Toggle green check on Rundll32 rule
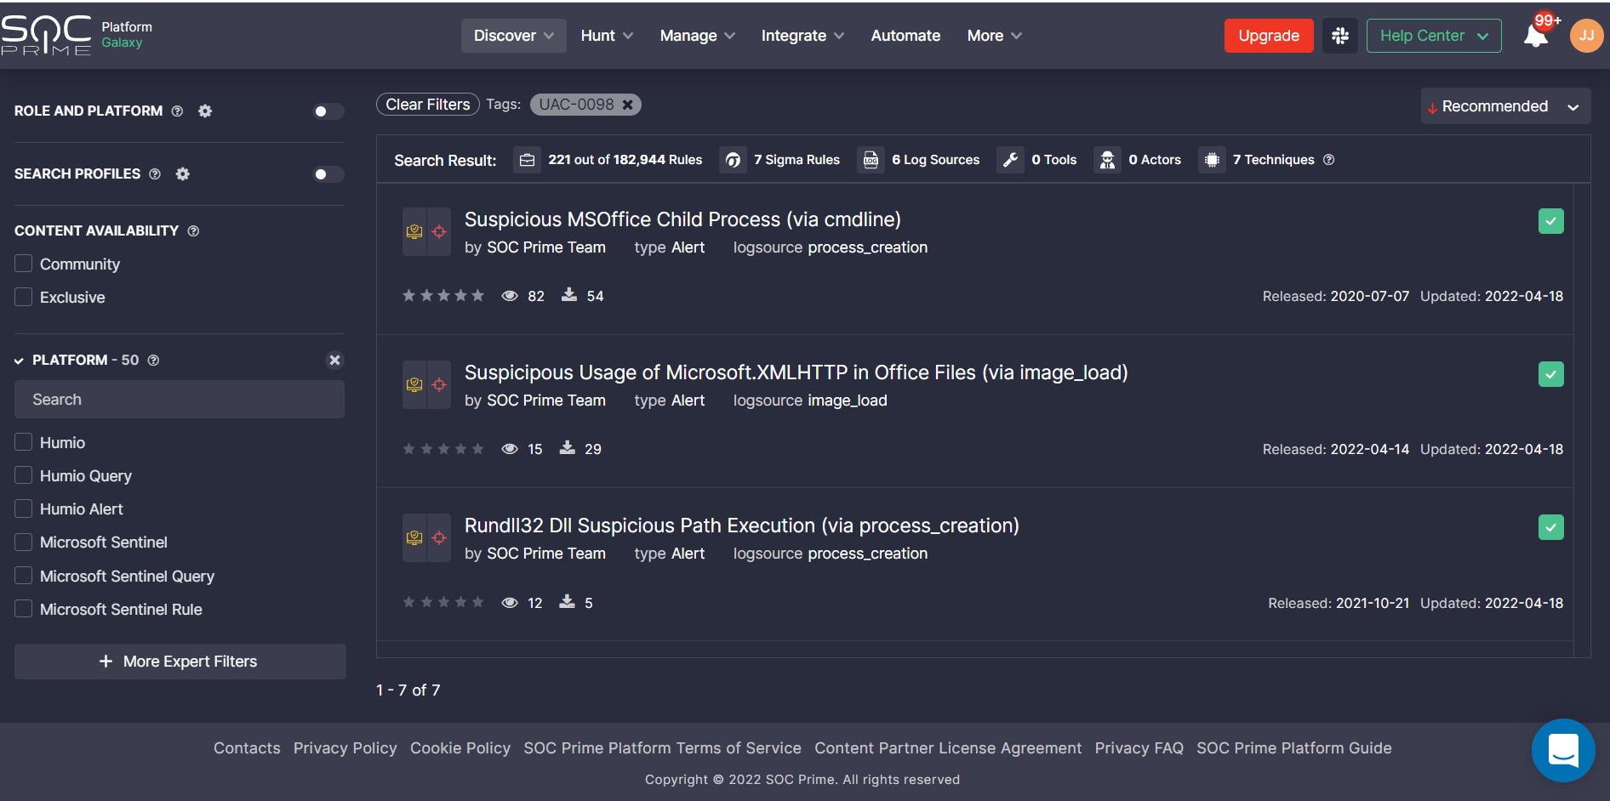The height and width of the screenshot is (801, 1610). pos(1550,527)
